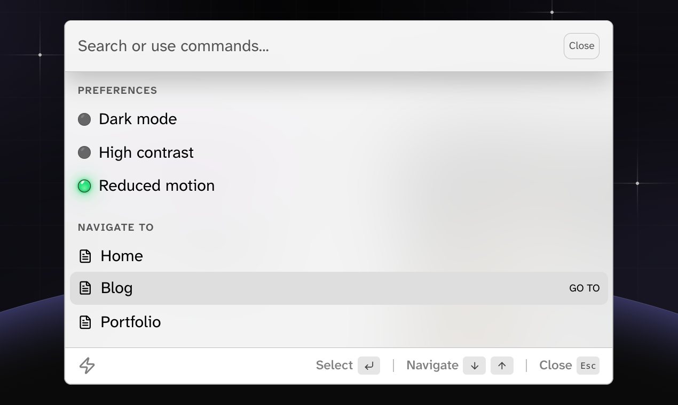Screen dimensions: 678x405
Task: Click the GO TO label on Blog row
Action: tap(584, 288)
